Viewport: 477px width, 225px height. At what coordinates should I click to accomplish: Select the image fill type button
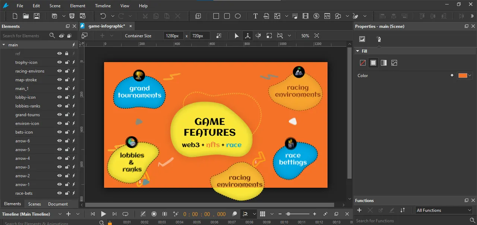(x=394, y=63)
